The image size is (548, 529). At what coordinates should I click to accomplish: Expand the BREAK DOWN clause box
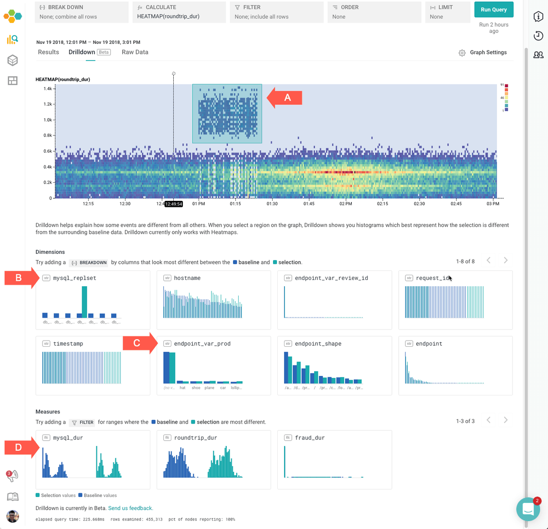point(82,12)
